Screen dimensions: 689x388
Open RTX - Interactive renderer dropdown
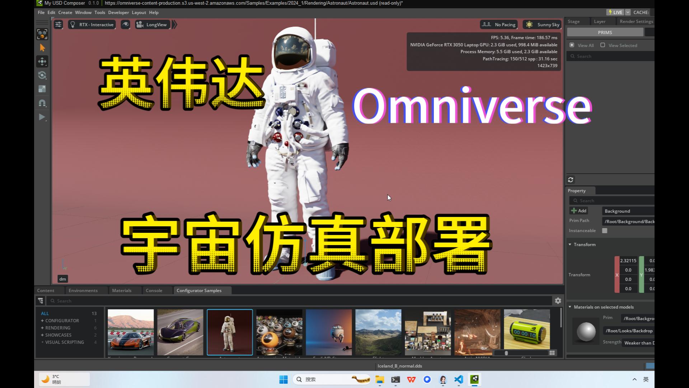coord(92,24)
